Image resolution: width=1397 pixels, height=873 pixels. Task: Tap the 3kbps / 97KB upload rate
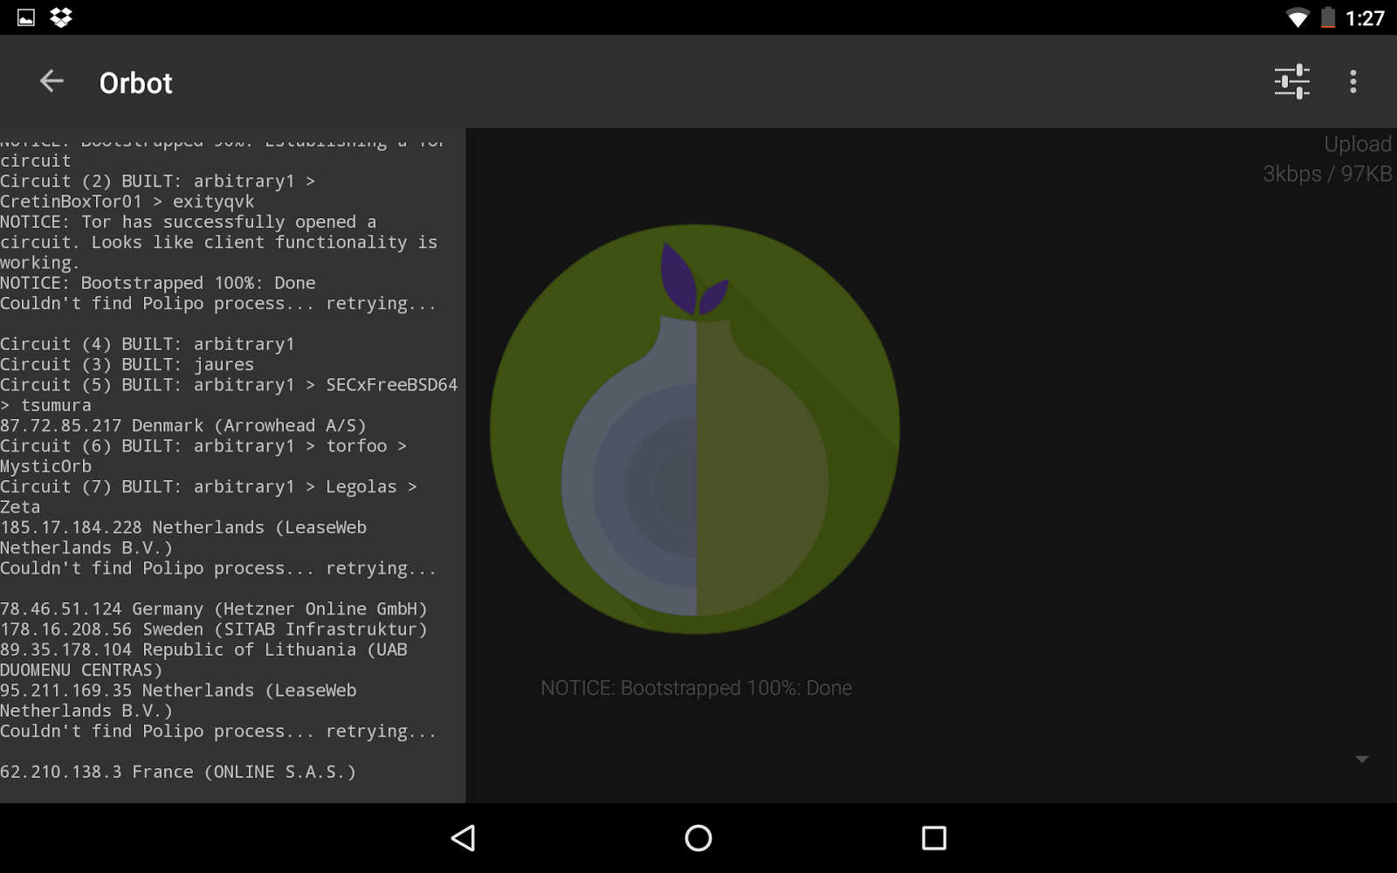1327,174
